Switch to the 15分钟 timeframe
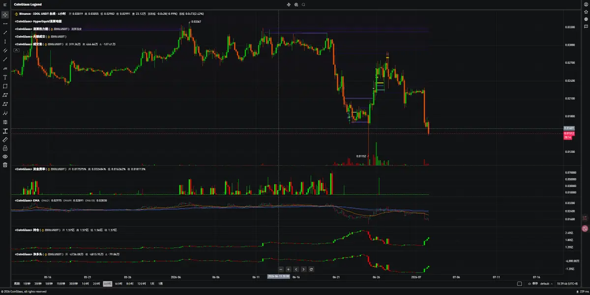This screenshot has height=295, width=590. tap(60, 284)
